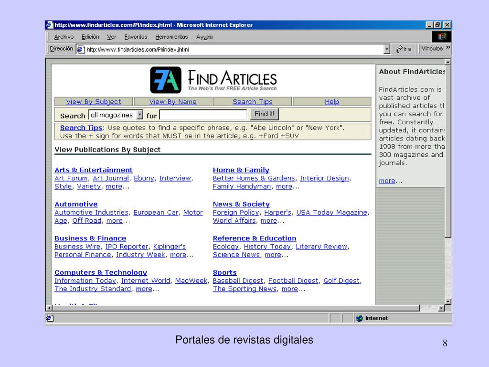Viewport: 489px width, 367px height.
Task: Open the Baseball Digest link
Action: [x=238, y=281]
